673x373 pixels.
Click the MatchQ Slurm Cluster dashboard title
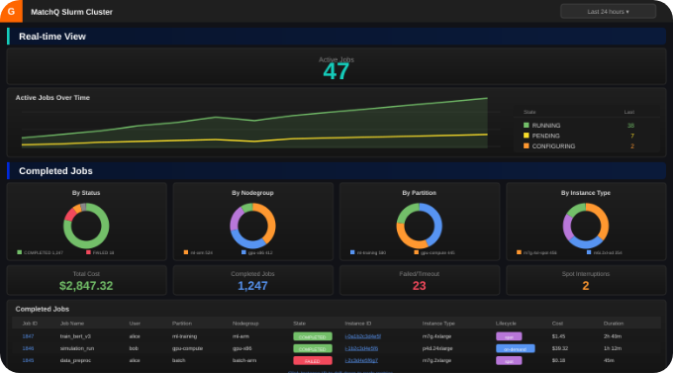click(71, 12)
